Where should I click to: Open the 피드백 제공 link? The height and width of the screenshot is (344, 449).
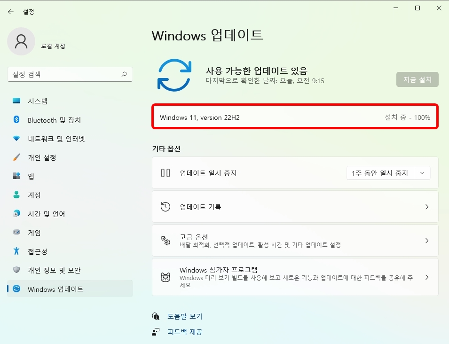pos(185,332)
